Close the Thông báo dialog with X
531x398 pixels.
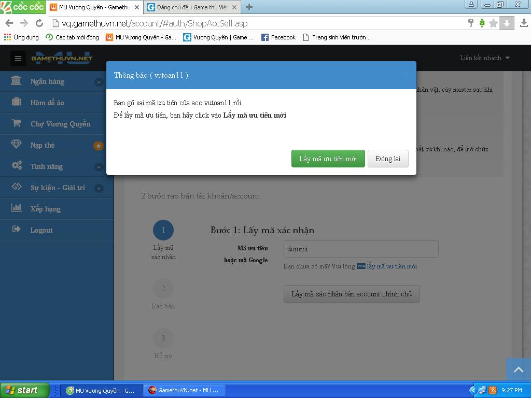click(x=405, y=74)
